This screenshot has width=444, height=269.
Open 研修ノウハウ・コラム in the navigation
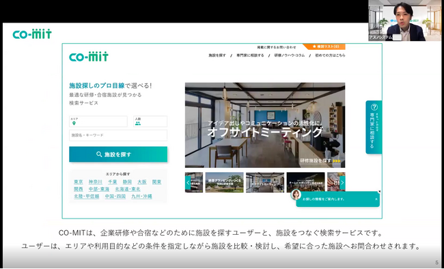click(x=290, y=55)
